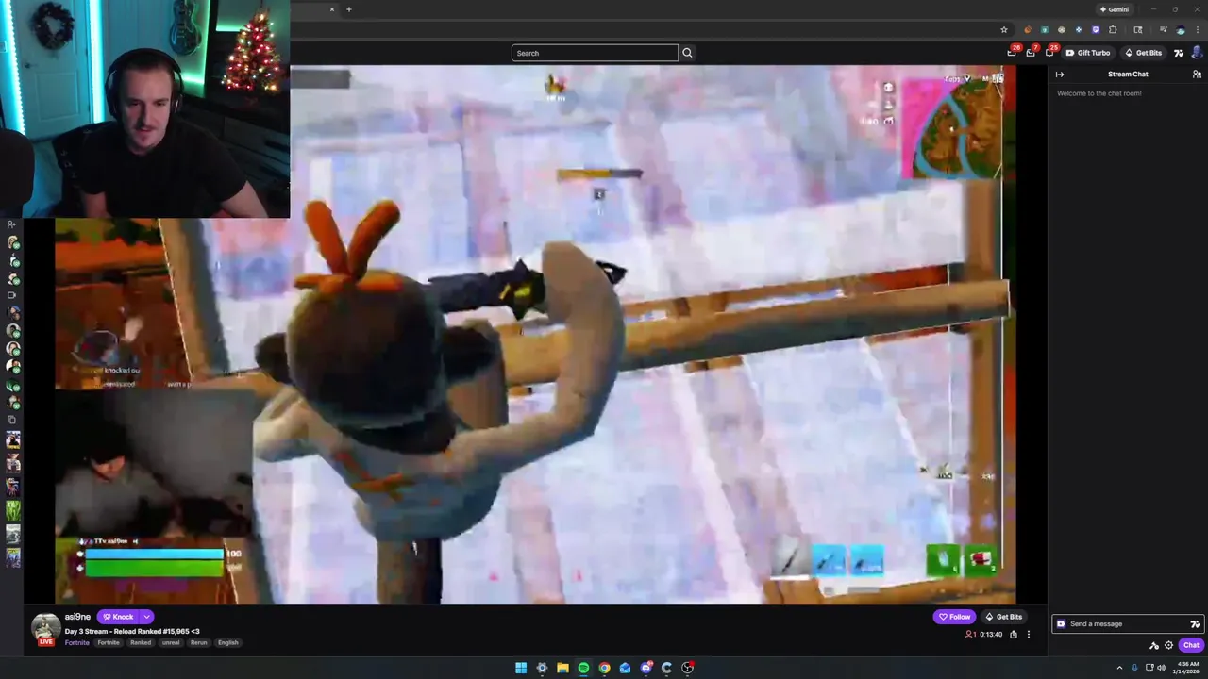Close the current browser tab
1208x679 pixels.
point(332,9)
